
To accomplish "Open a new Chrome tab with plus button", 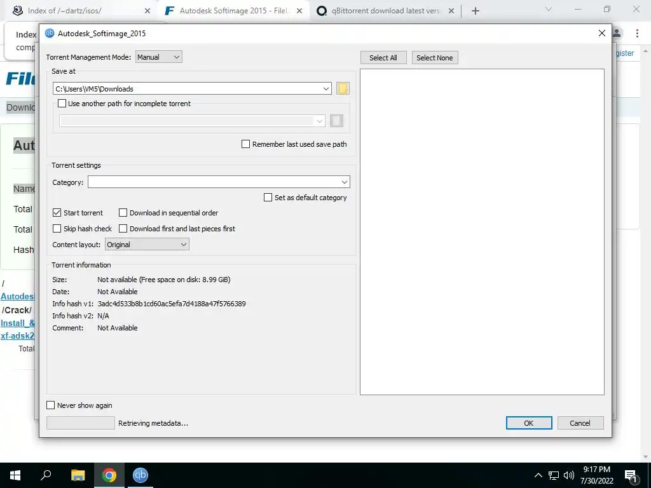I will click(x=476, y=11).
